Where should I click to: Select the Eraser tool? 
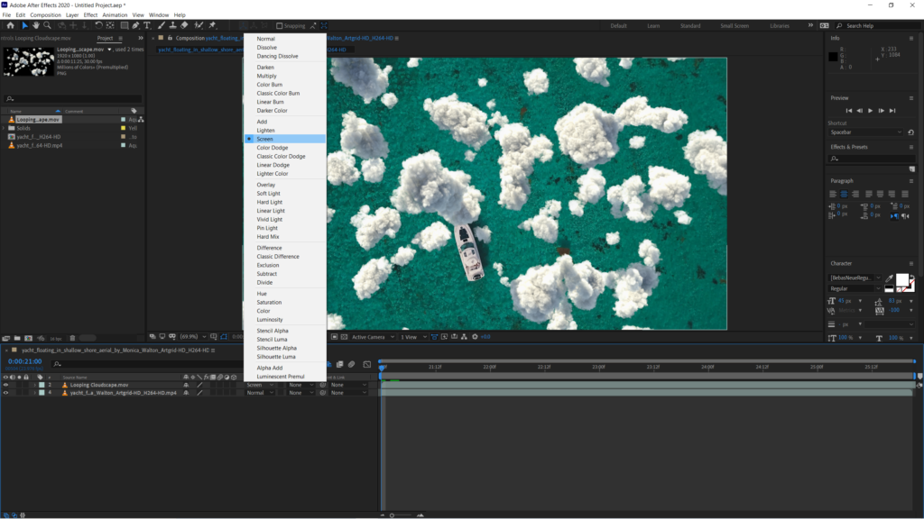click(x=184, y=25)
